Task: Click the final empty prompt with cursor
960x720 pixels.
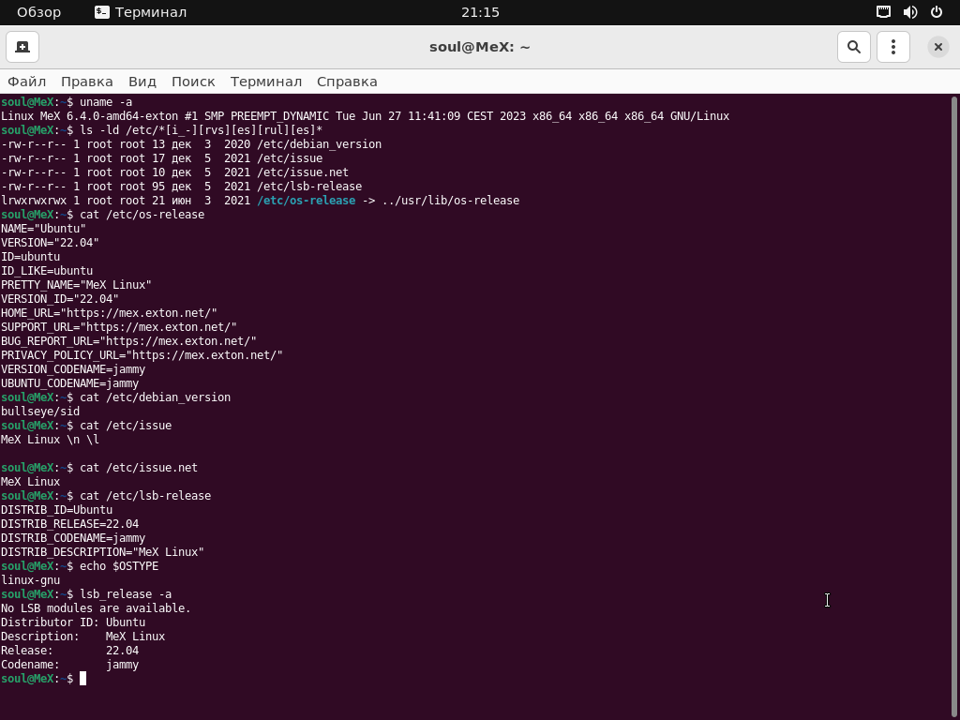Action: 43,680
